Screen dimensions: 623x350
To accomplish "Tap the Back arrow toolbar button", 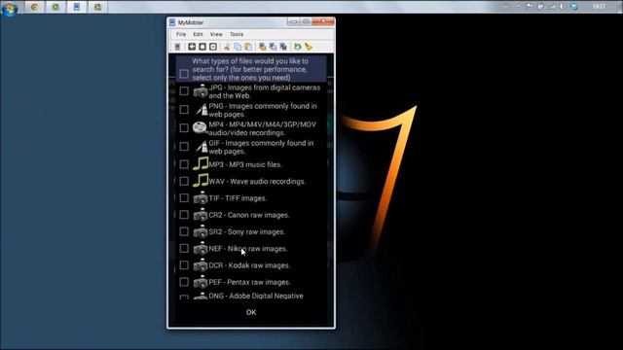I will [x=192, y=47].
